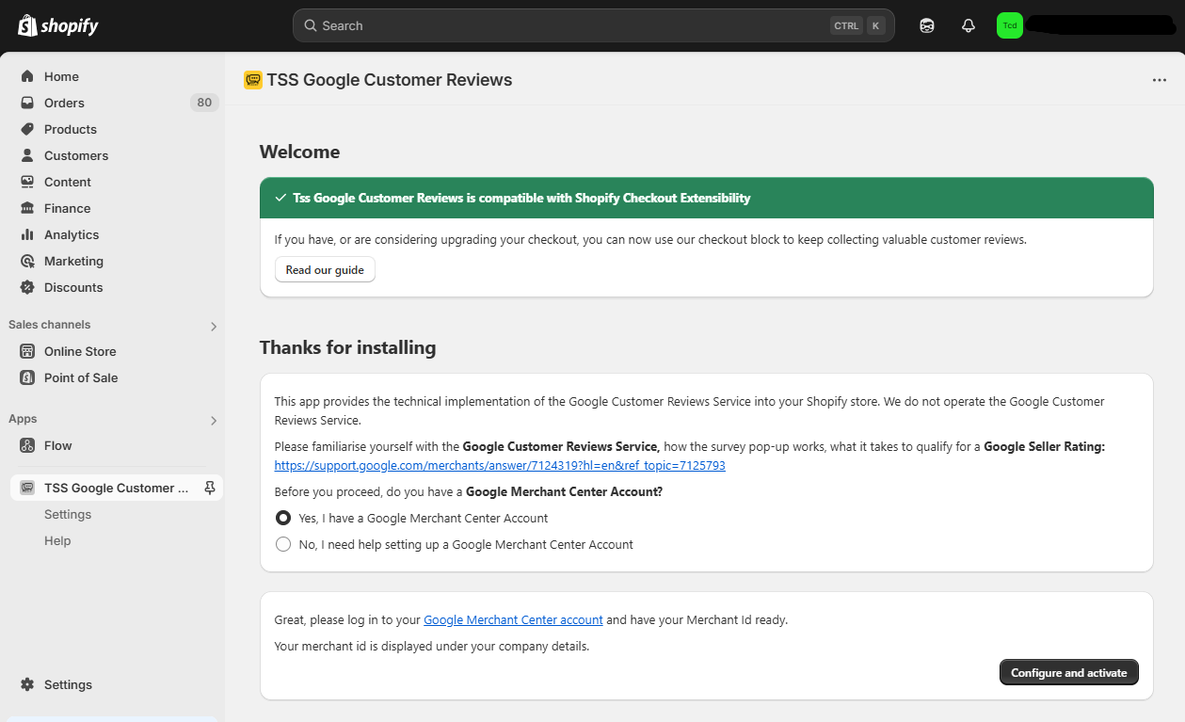Click the Flow app icon
This screenshot has height=722, width=1185.
(x=27, y=445)
